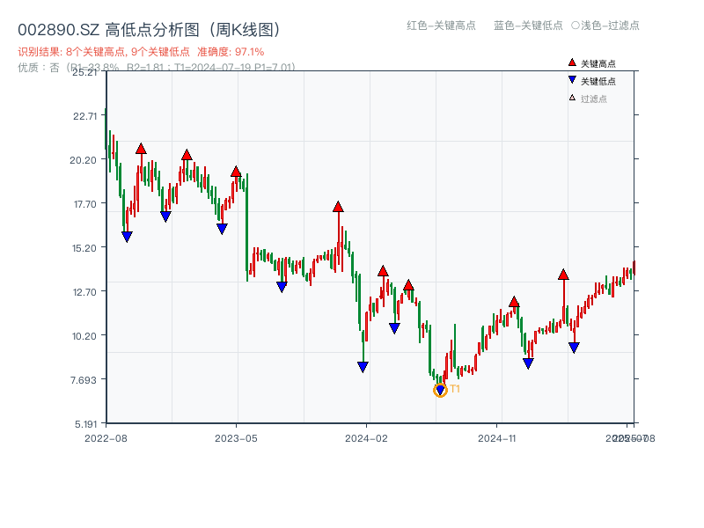
Task: Select the rightmost blue key low marker
Action: (574, 348)
